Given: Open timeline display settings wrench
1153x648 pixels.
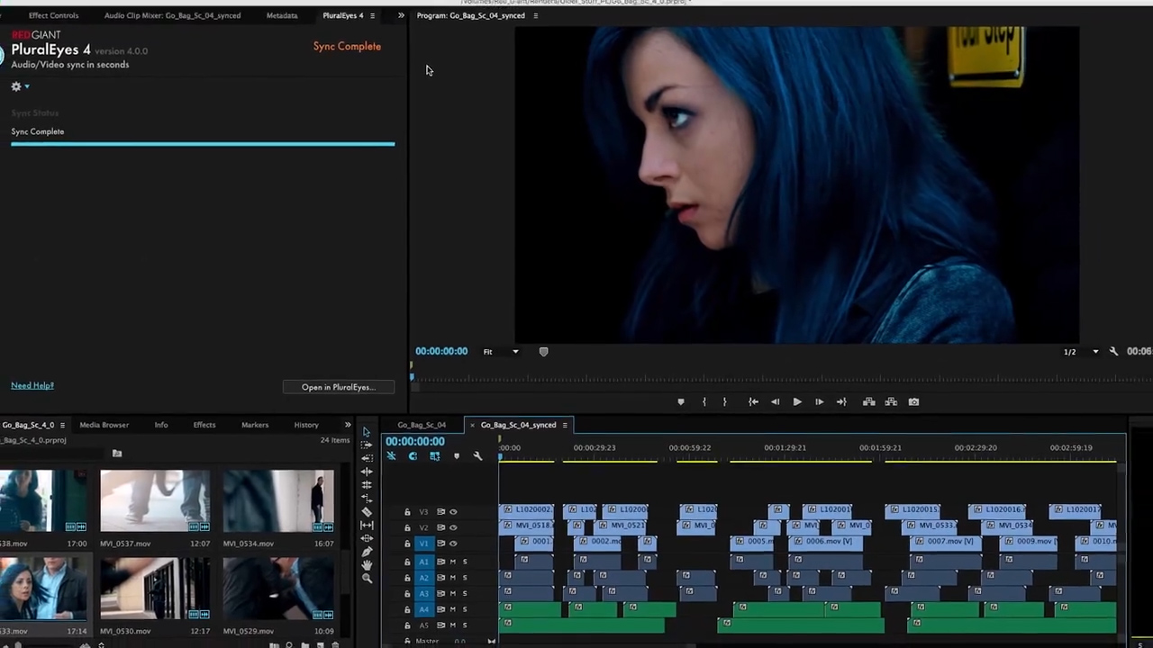Looking at the screenshot, I should 477,456.
